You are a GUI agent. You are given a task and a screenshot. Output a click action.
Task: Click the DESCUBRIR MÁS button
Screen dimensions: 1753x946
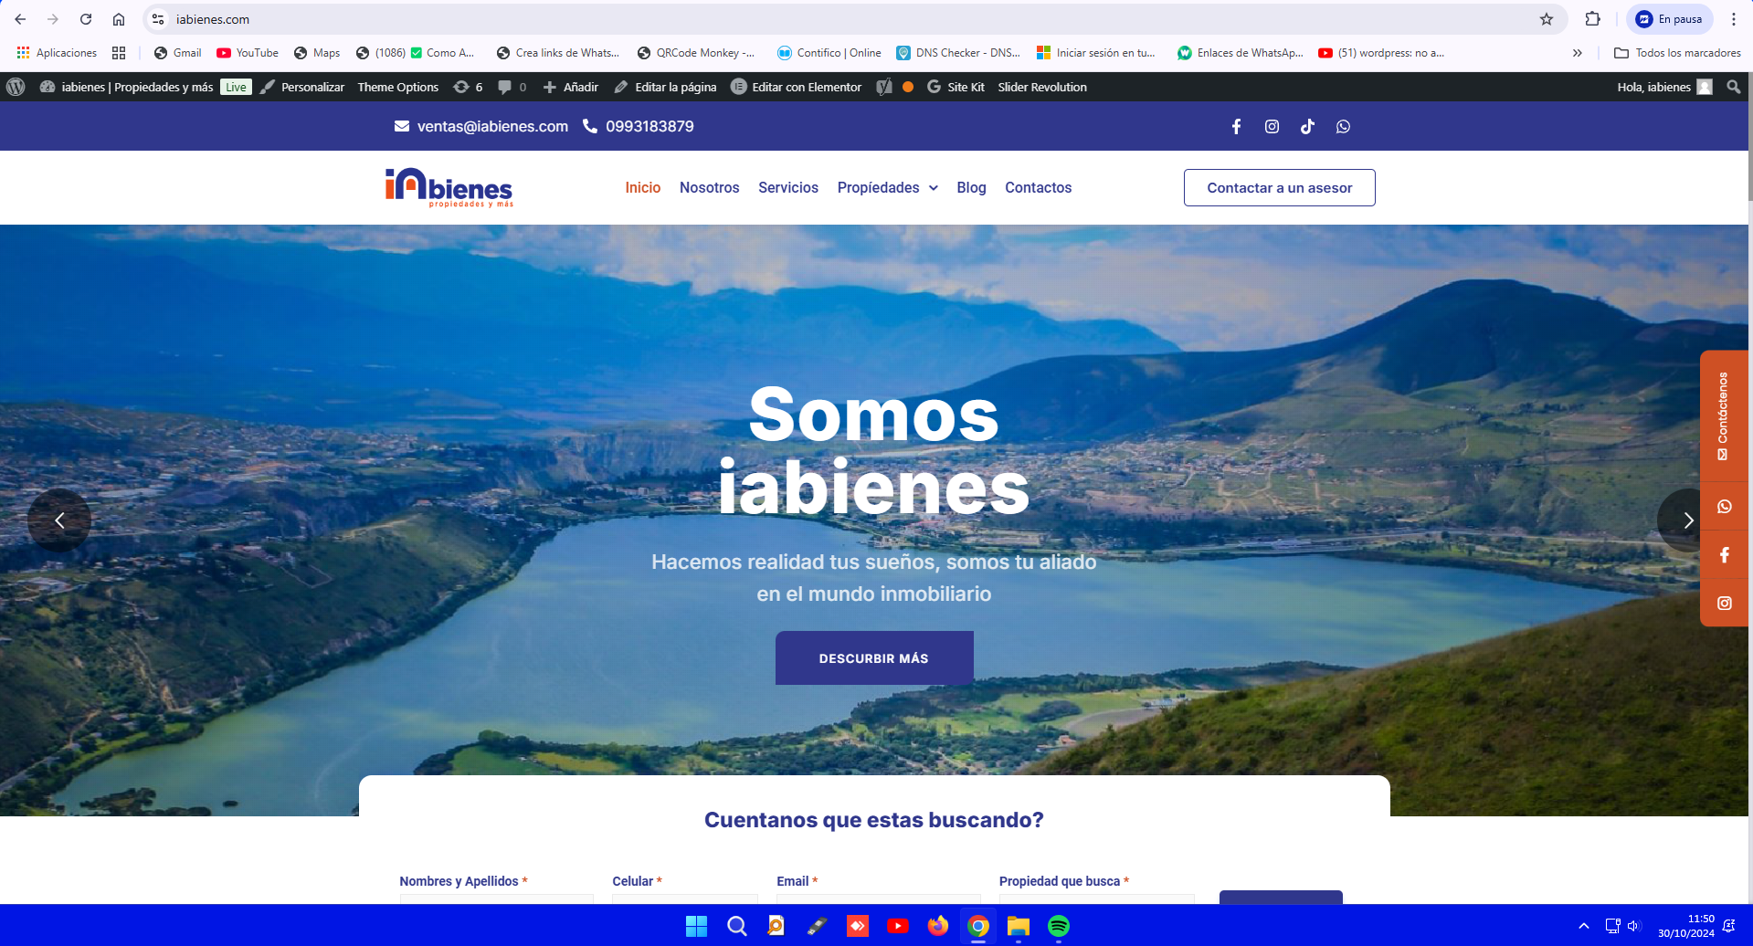point(874,657)
